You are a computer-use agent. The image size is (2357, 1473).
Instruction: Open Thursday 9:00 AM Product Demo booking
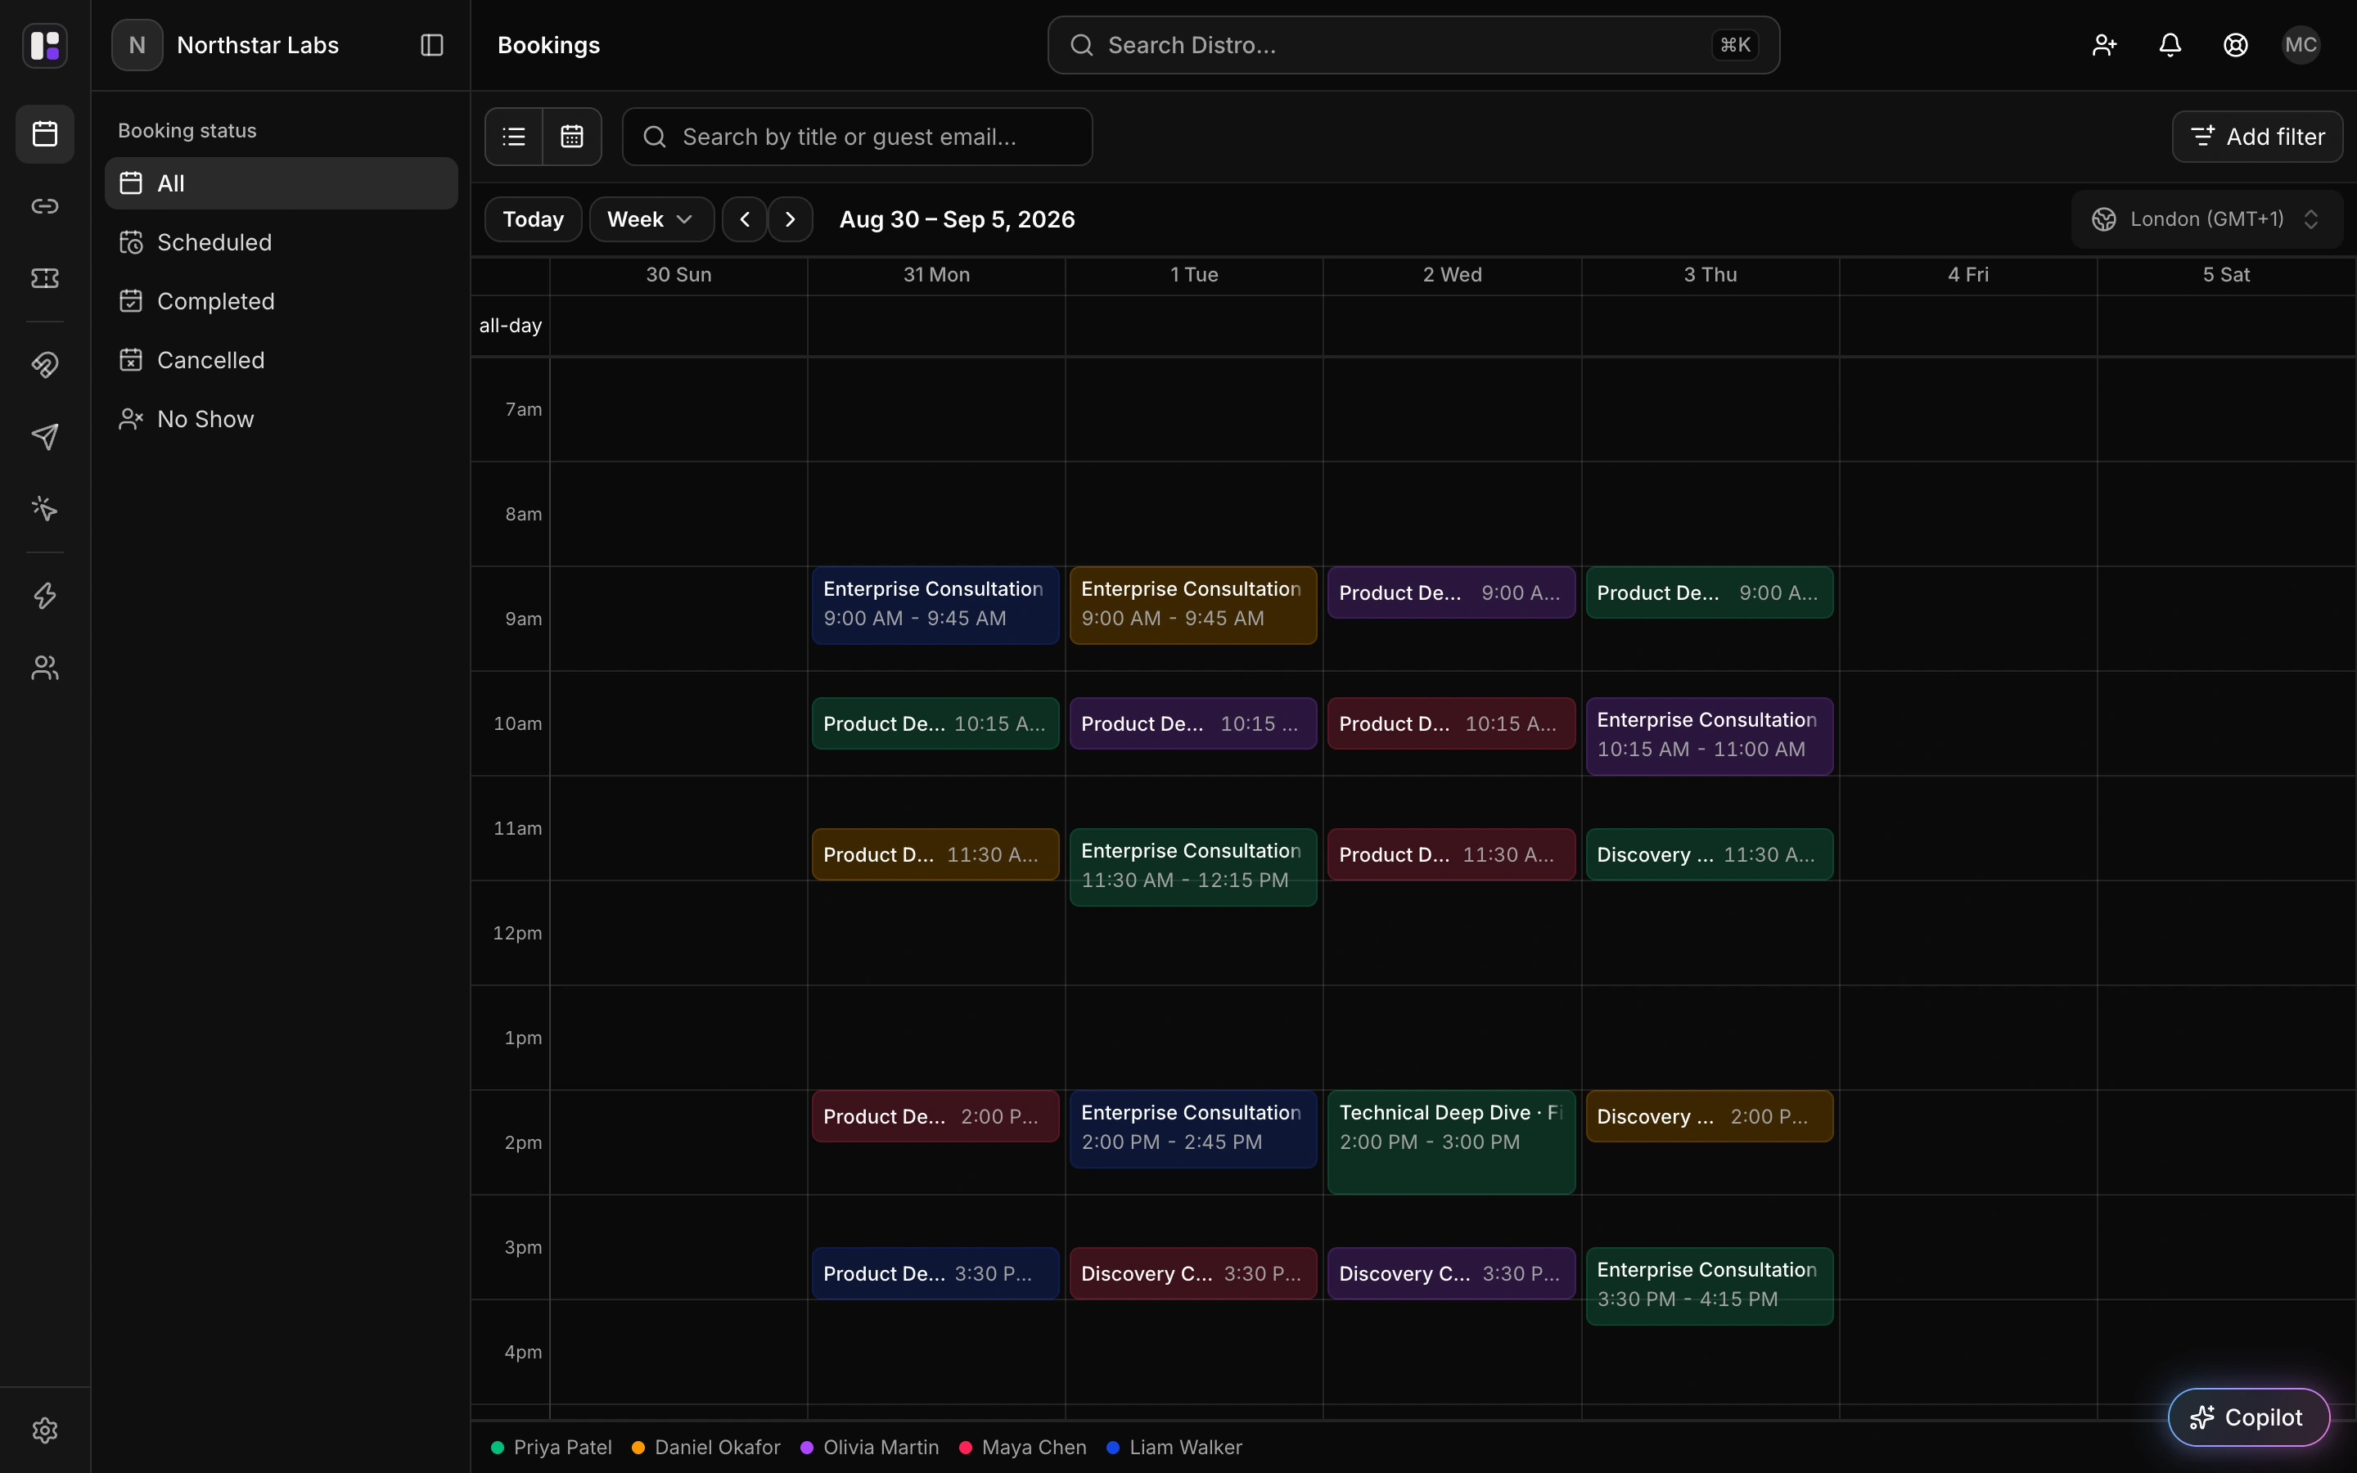point(1710,592)
